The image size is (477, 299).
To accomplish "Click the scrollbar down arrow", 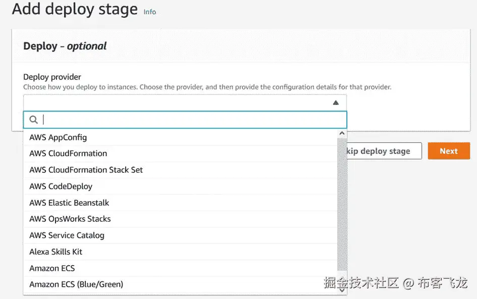I will coord(342,290).
